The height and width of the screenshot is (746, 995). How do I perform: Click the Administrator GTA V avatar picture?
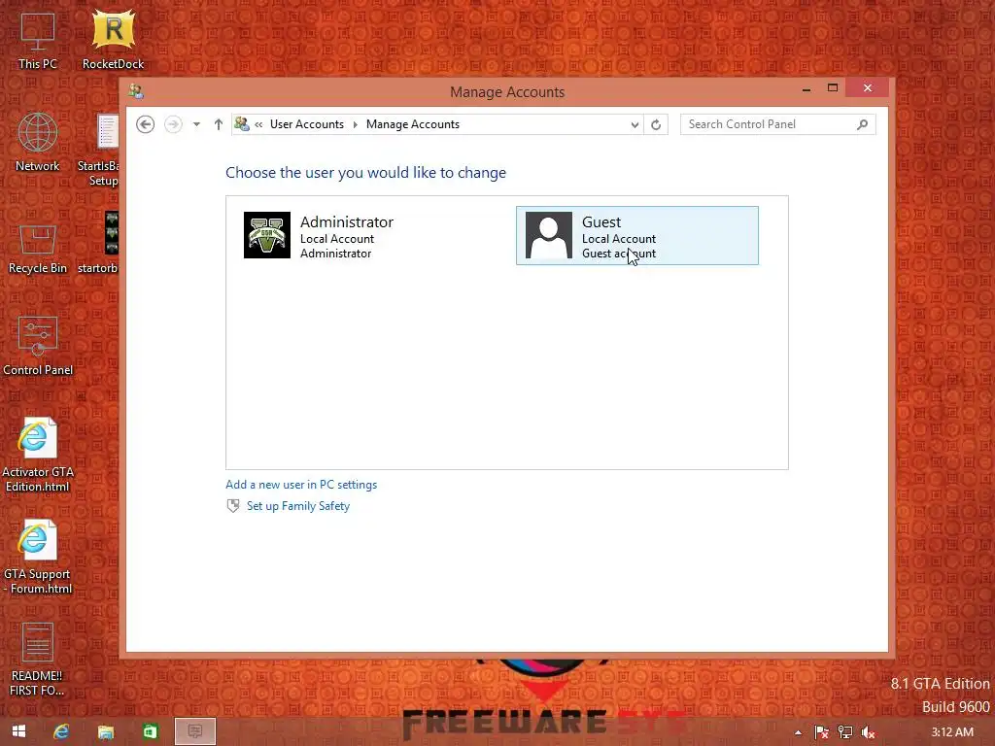click(267, 235)
